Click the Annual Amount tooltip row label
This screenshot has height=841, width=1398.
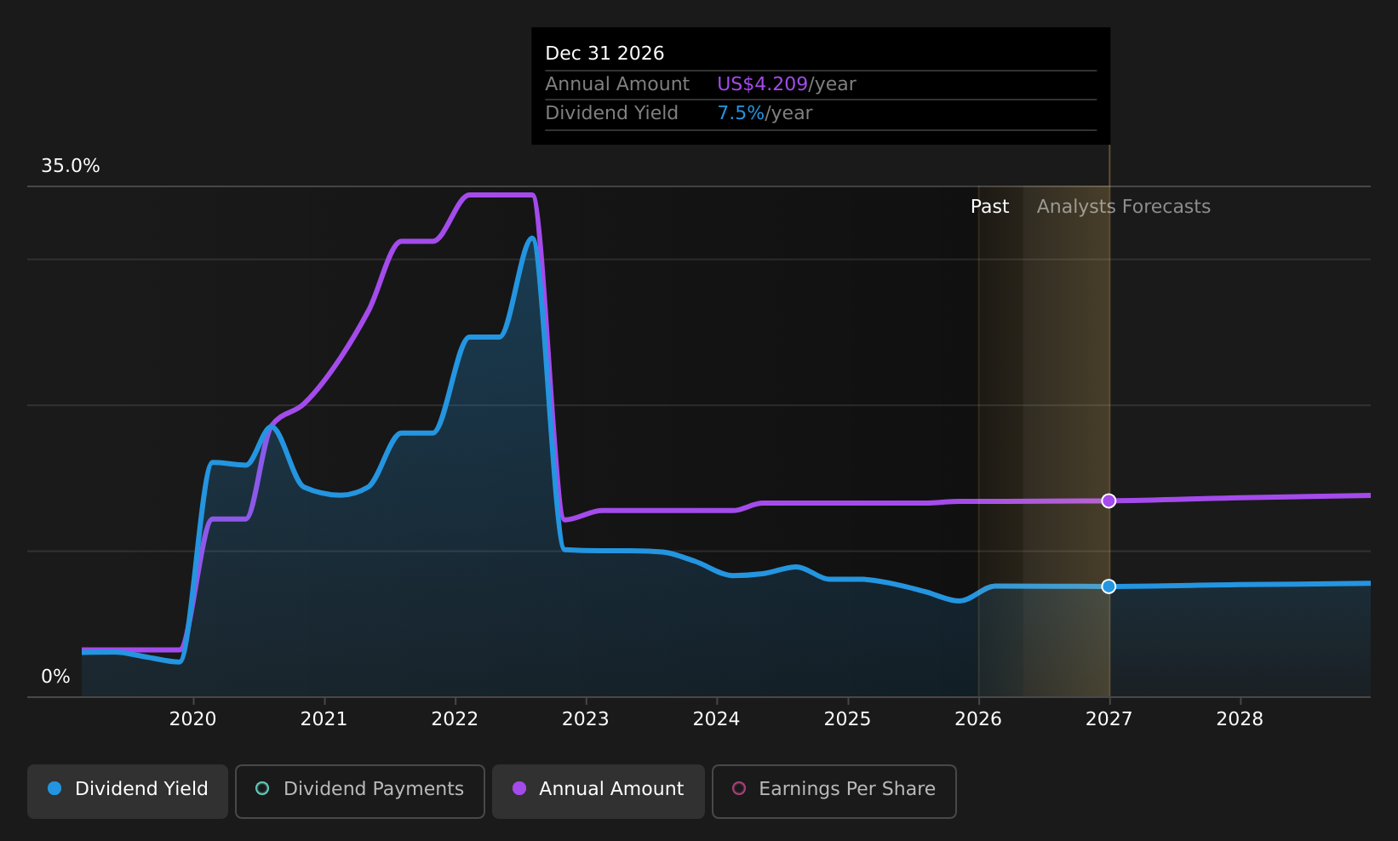tap(617, 84)
